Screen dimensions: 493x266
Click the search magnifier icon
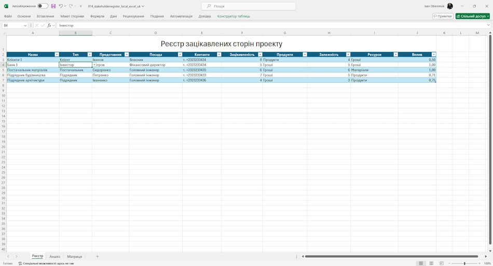coord(209,6)
